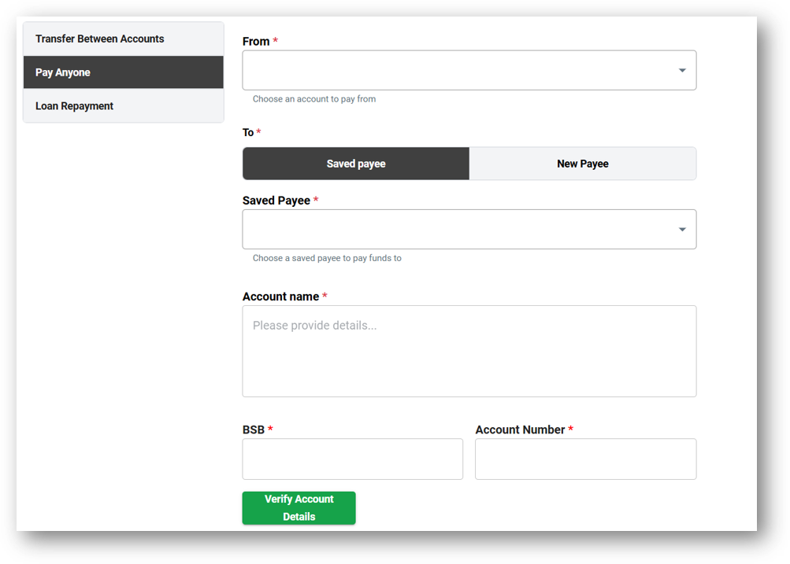Focus the Account Number input field

tap(585, 459)
